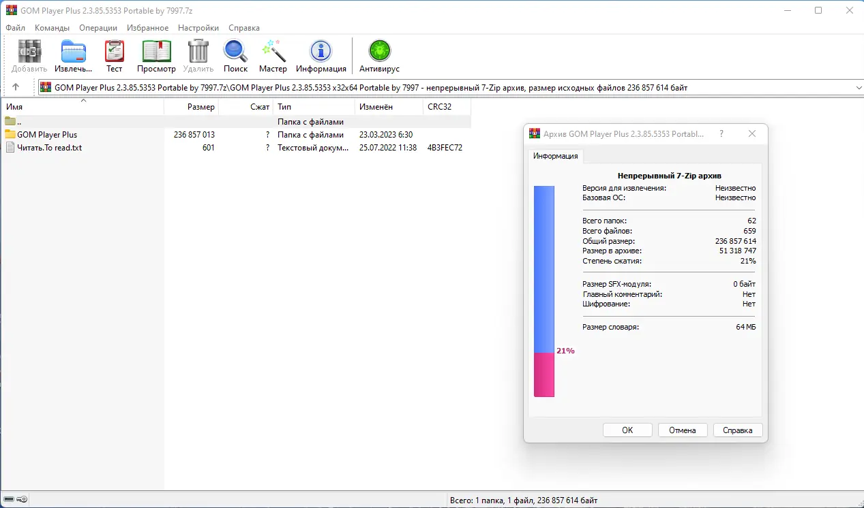Select the Информация tab in dialog

pyautogui.click(x=556, y=156)
